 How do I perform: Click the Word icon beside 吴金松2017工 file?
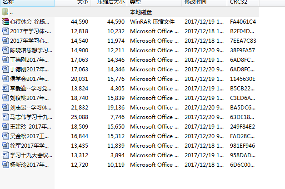click(x=5, y=136)
